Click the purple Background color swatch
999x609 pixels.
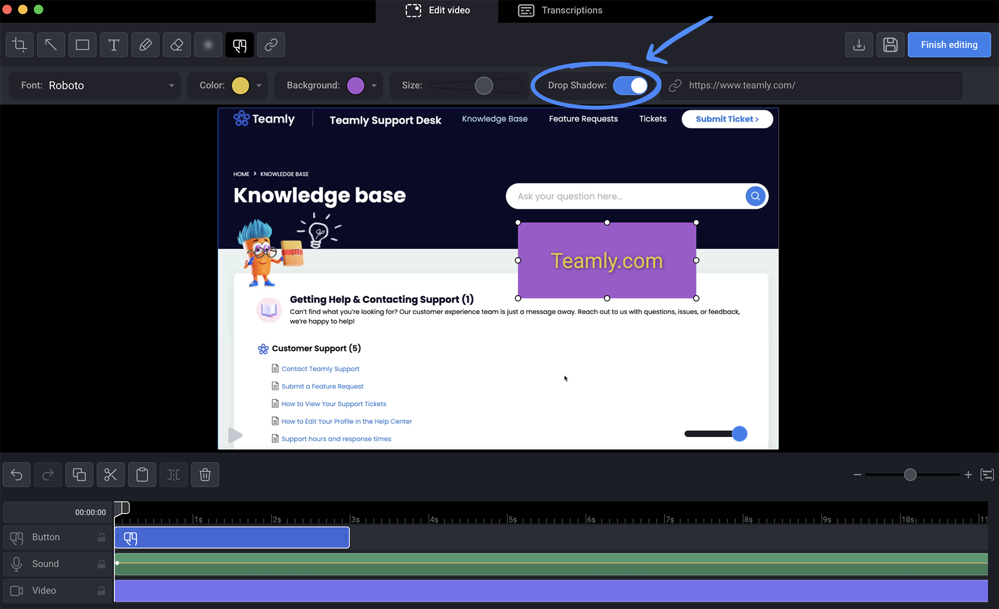click(x=356, y=85)
